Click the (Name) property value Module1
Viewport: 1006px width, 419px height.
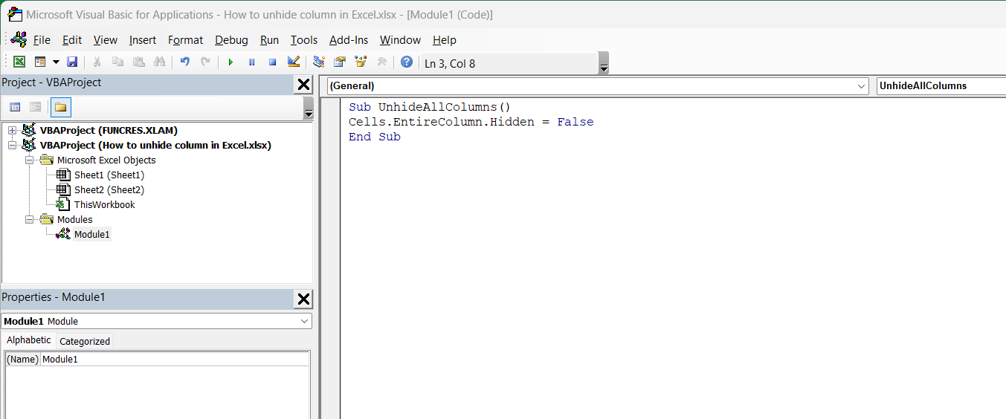tap(175, 359)
